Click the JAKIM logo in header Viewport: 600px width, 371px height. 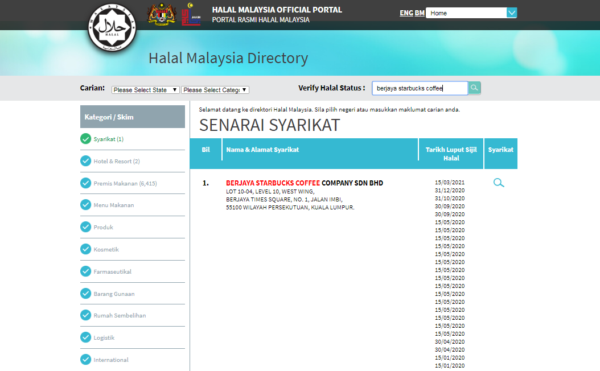click(191, 14)
